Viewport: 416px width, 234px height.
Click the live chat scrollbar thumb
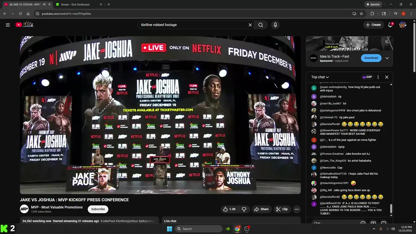[x=391, y=209]
